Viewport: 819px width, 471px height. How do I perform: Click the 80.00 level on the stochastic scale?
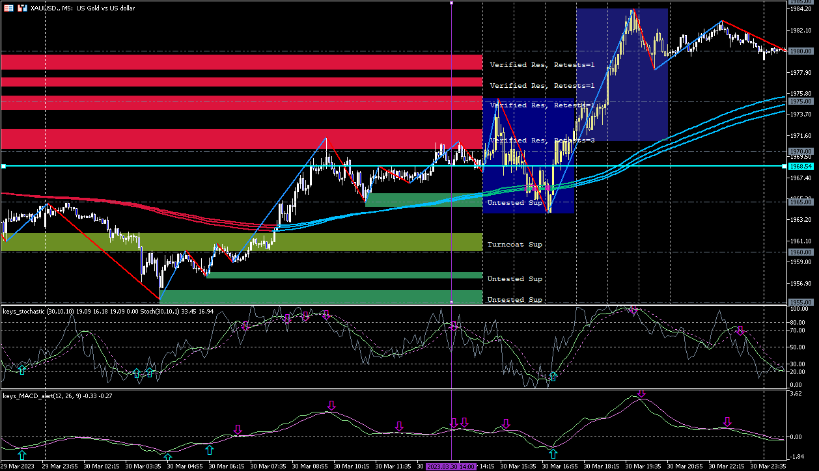click(798, 321)
